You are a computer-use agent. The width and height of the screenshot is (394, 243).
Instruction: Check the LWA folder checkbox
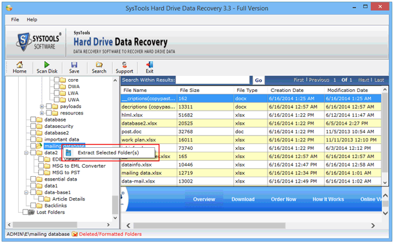[57, 93]
